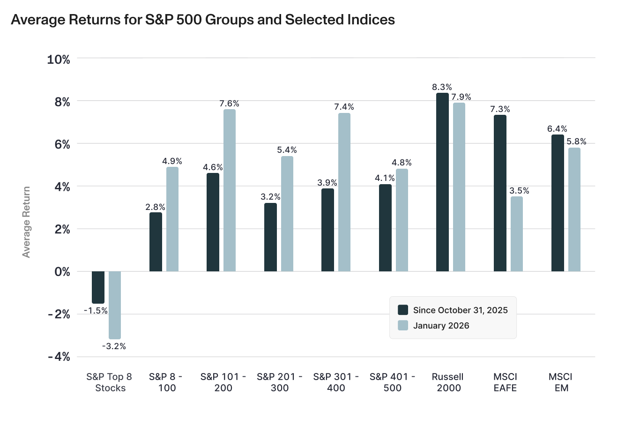Select the -1.5% dark bar for S&P Top 8 Stocks

click(x=98, y=287)
